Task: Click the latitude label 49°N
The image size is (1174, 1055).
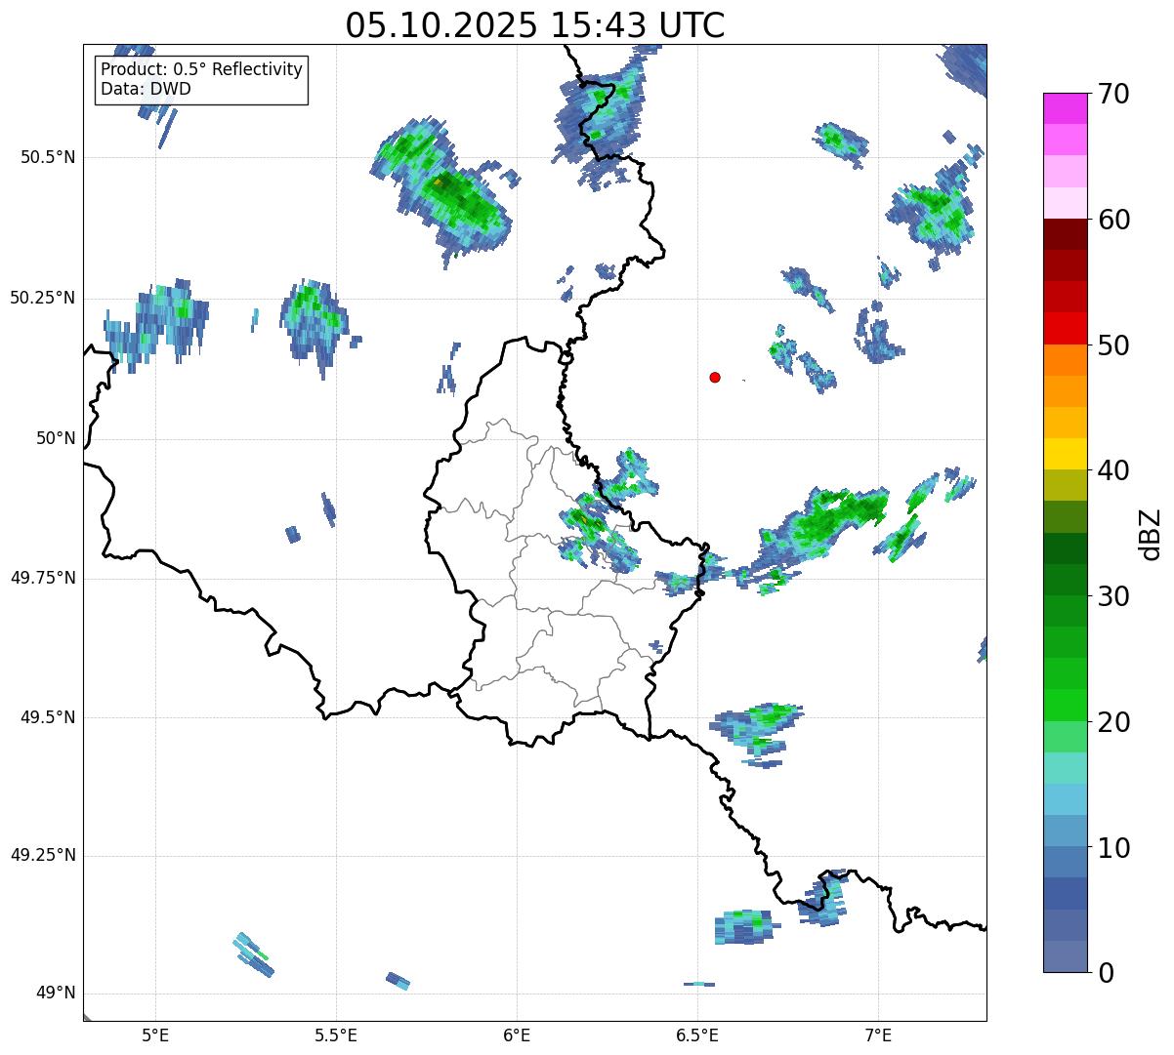Action: click(56, 994)
